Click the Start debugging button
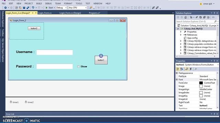 click(x=49, y=8)
